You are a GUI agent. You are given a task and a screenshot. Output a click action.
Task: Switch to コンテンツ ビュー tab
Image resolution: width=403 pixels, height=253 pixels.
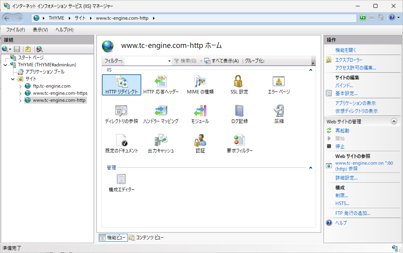[146, 238]
